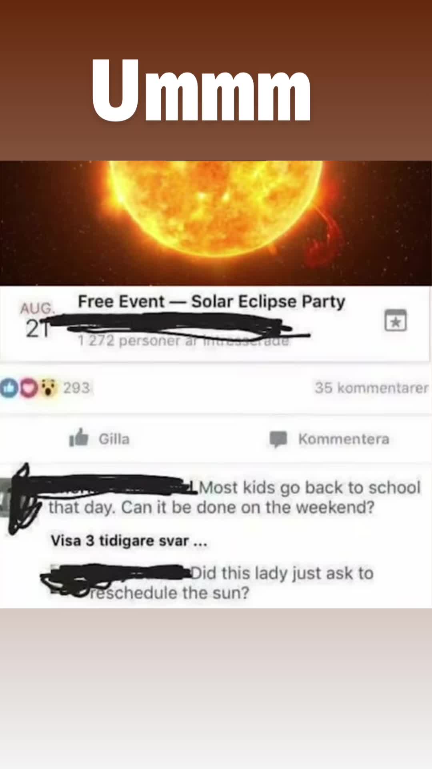
Task: Click the star calendar interested icon
Action: click(395, 320)
